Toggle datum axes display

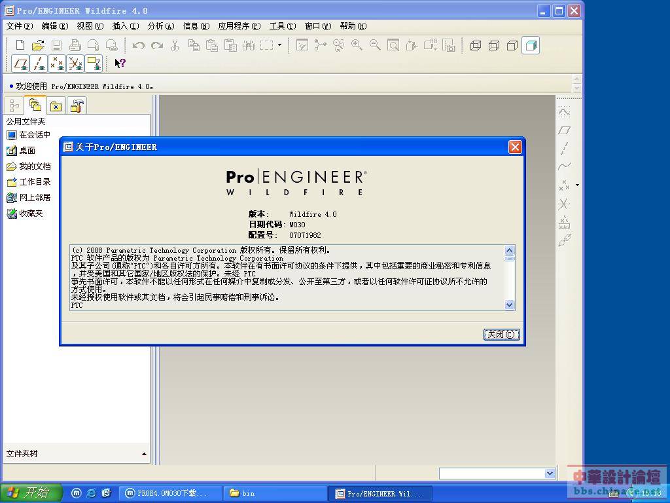[x=39, y=64]
